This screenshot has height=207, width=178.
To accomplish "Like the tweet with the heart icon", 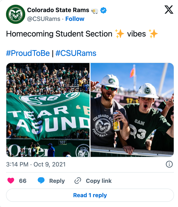I will (11, 181).
